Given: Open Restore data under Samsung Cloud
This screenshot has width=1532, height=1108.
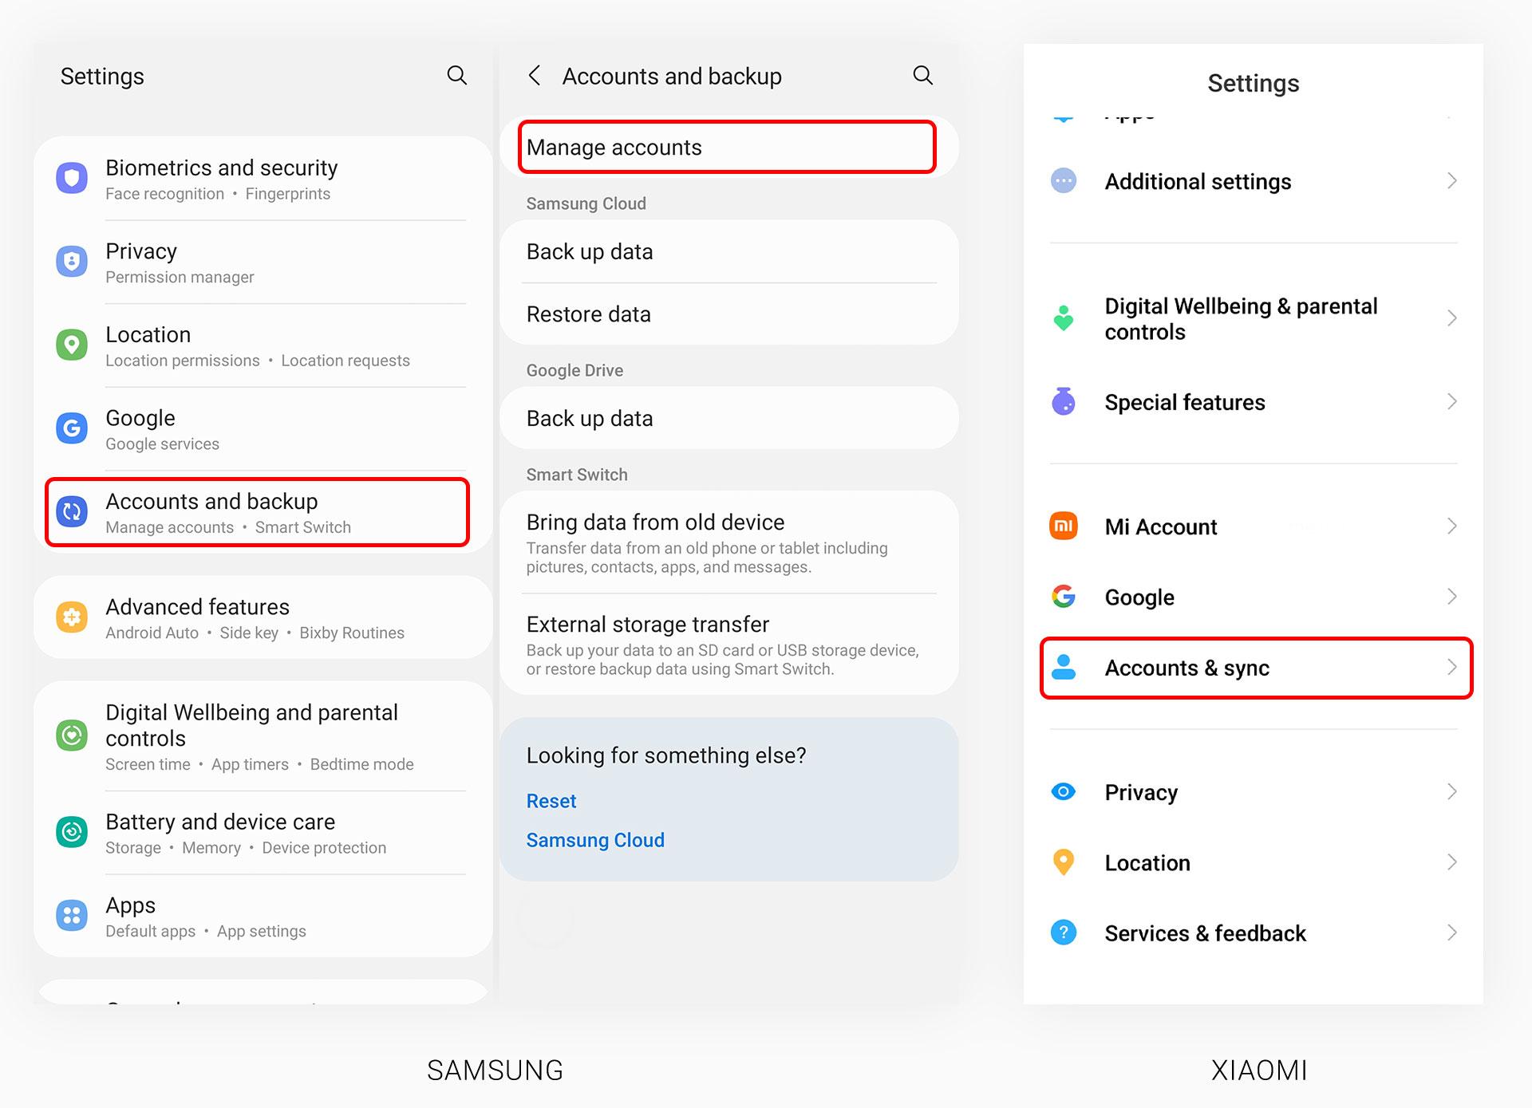Looking at the screenshot, I should click(x=728, y=314).
